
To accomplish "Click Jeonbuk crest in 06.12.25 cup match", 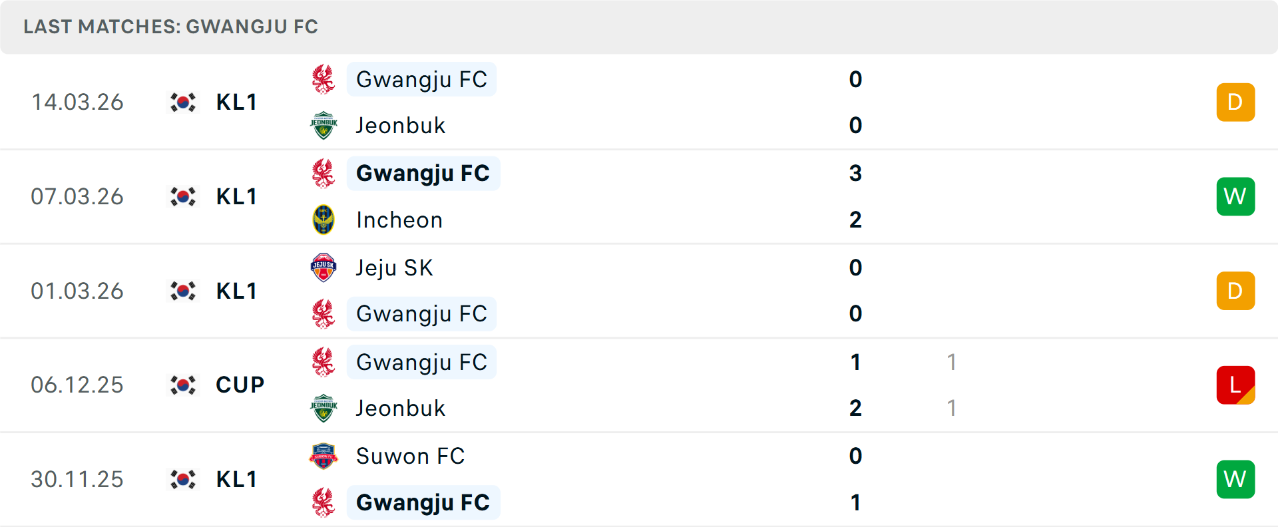I will [323, 408].
